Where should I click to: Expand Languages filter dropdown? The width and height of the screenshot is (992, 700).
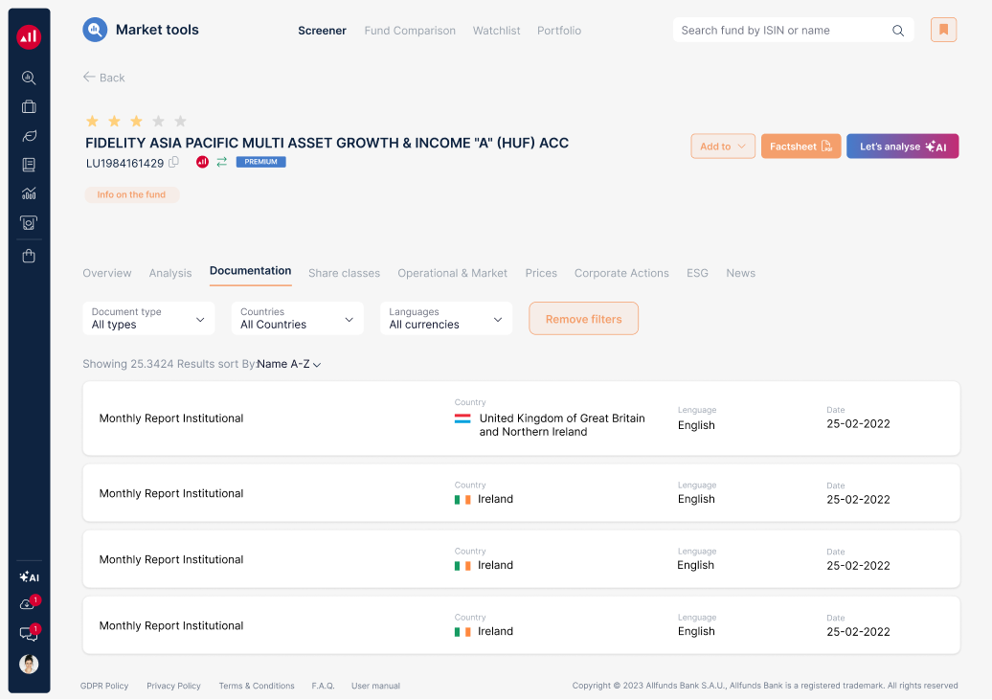pyautogui.click(x=446, y=318)
